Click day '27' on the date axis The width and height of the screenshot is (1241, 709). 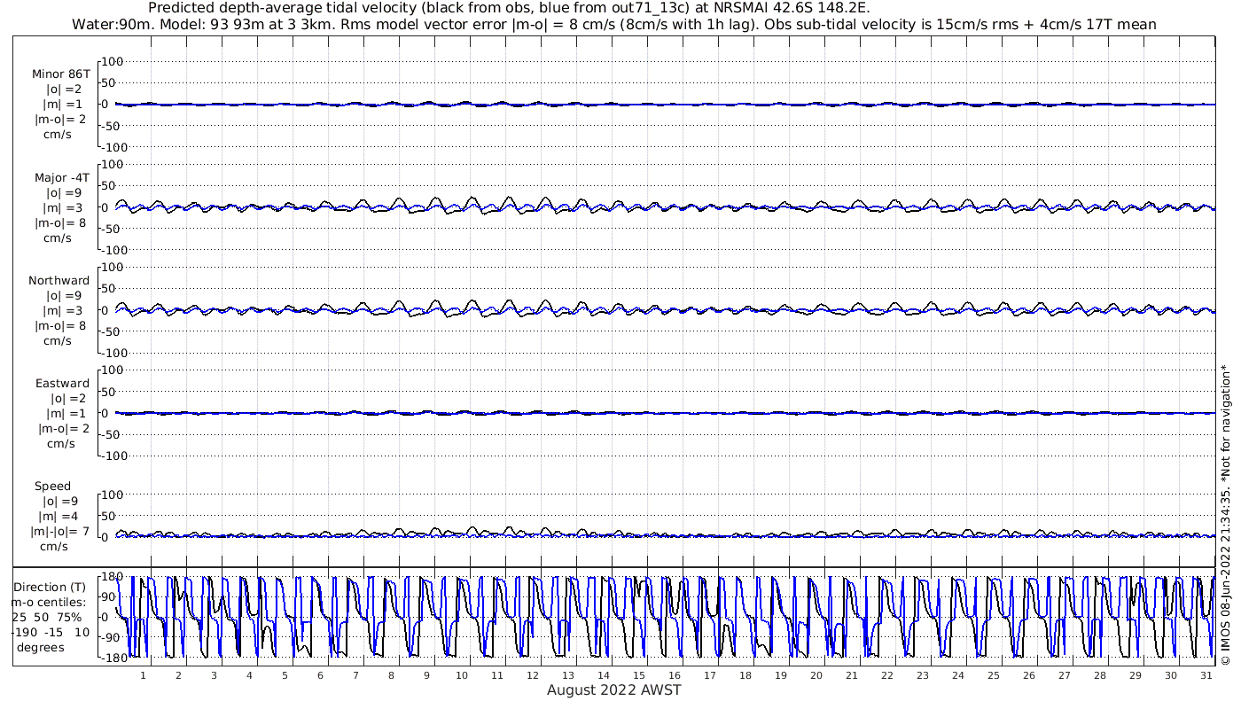pyautogui.click(x=1065, y=675)
